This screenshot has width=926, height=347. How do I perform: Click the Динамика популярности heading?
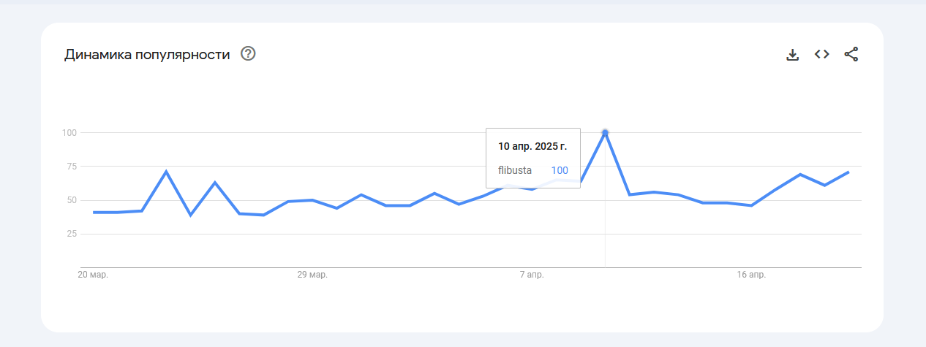click(x=147, y=54)
